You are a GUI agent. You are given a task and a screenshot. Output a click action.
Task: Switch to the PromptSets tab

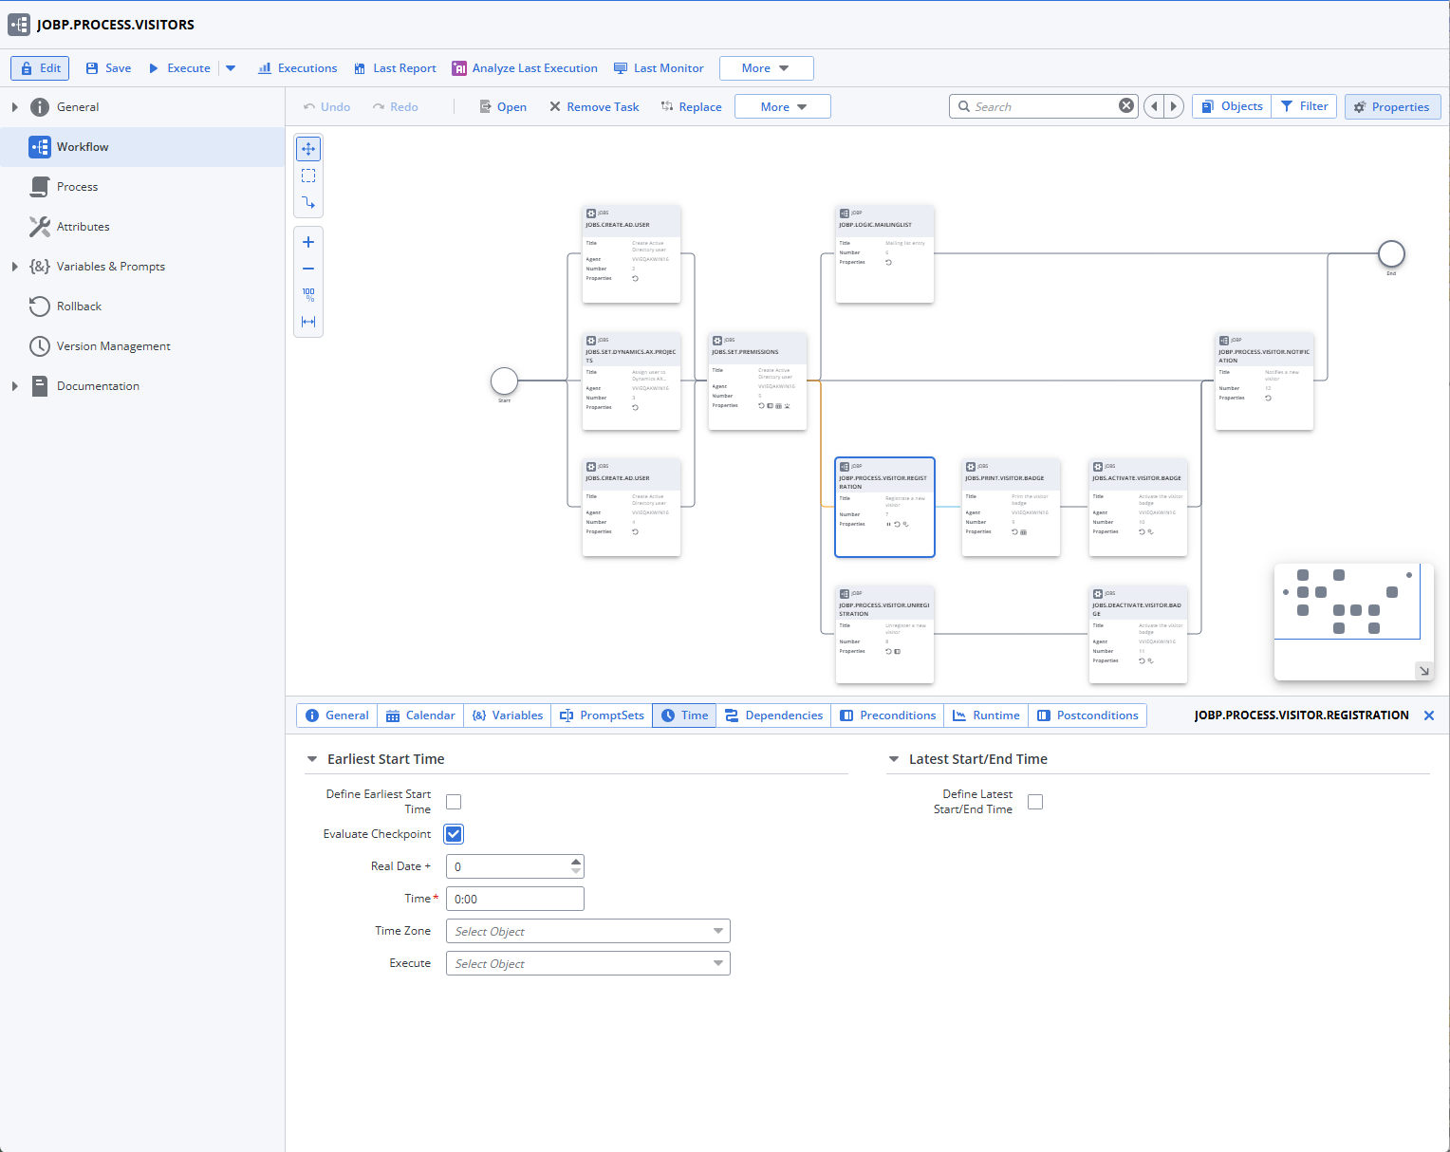click(x=602, y=715)
